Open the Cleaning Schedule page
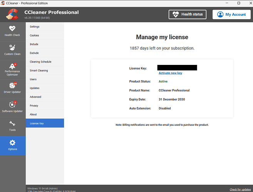This screenshot has width=253, height=192. point(40,62)
